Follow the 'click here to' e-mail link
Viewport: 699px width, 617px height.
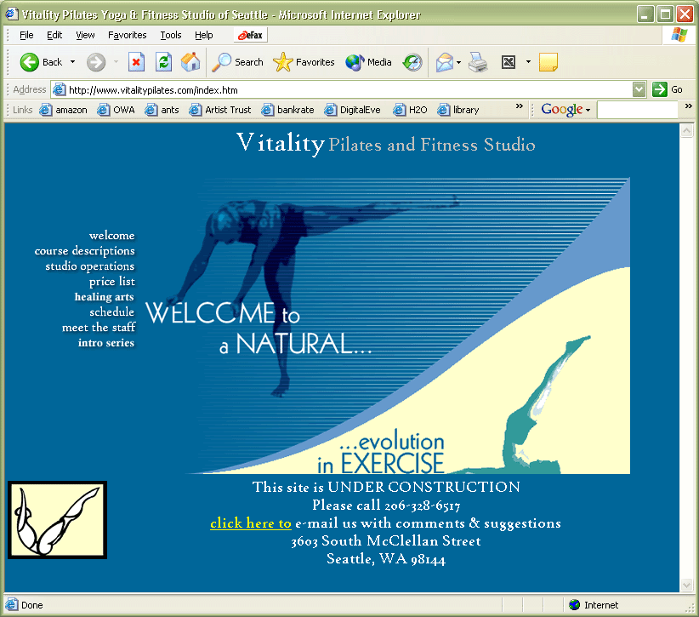tap(251, 523)
